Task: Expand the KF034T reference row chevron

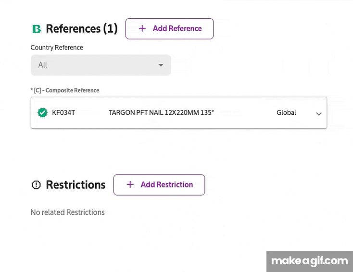Action: point(318,114)
